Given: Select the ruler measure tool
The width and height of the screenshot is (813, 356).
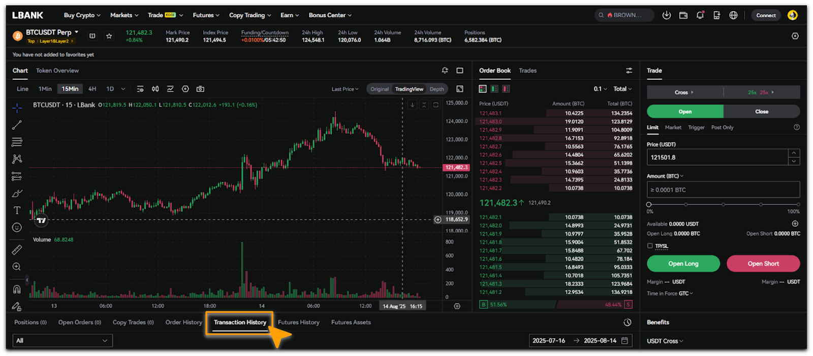Looking at the screenshot, I should coord(17,250).
